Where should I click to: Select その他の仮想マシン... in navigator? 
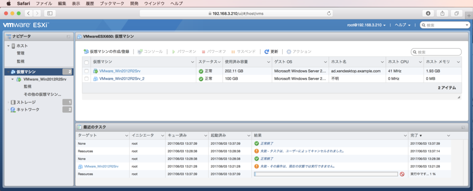pyautogui.click(x=42, y=94)
